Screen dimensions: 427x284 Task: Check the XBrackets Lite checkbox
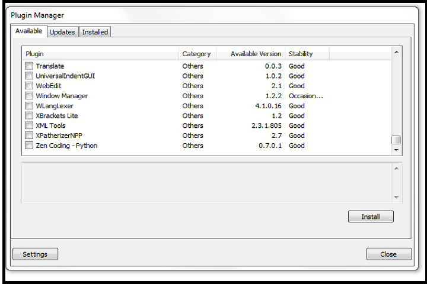(29, 116)
